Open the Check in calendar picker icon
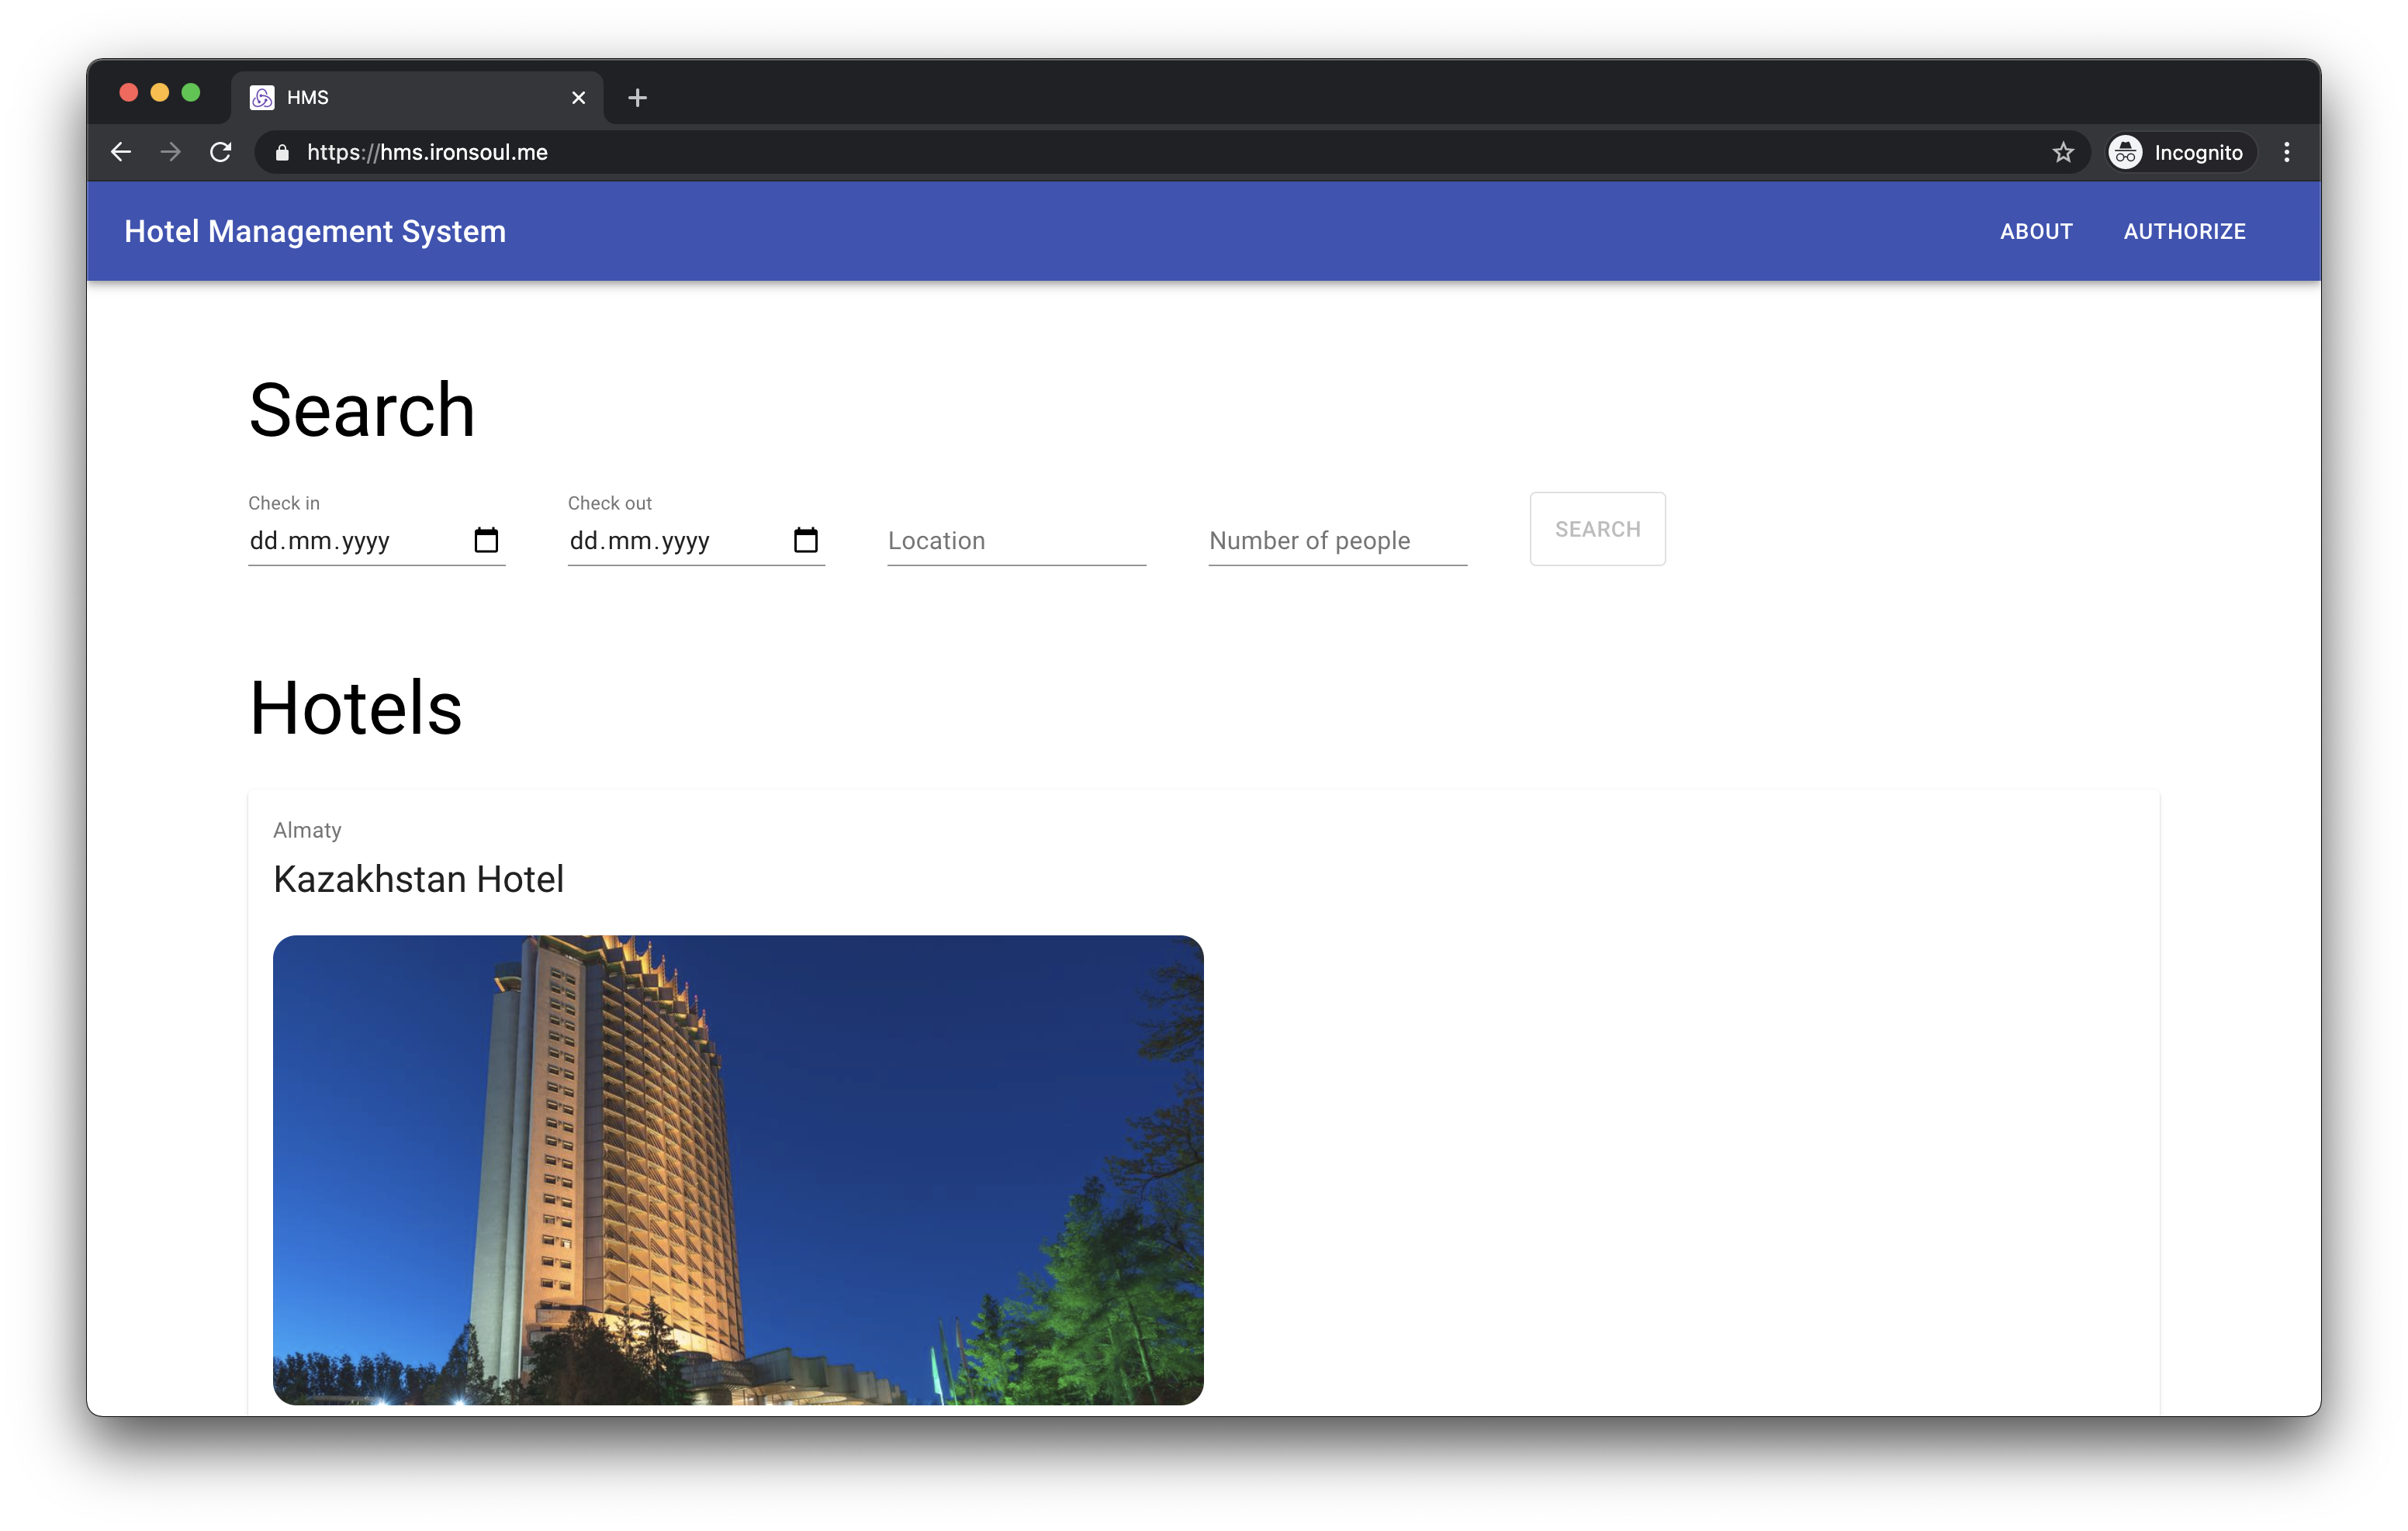Screen dimensions: 2408x1531 [x=486, y=540]
